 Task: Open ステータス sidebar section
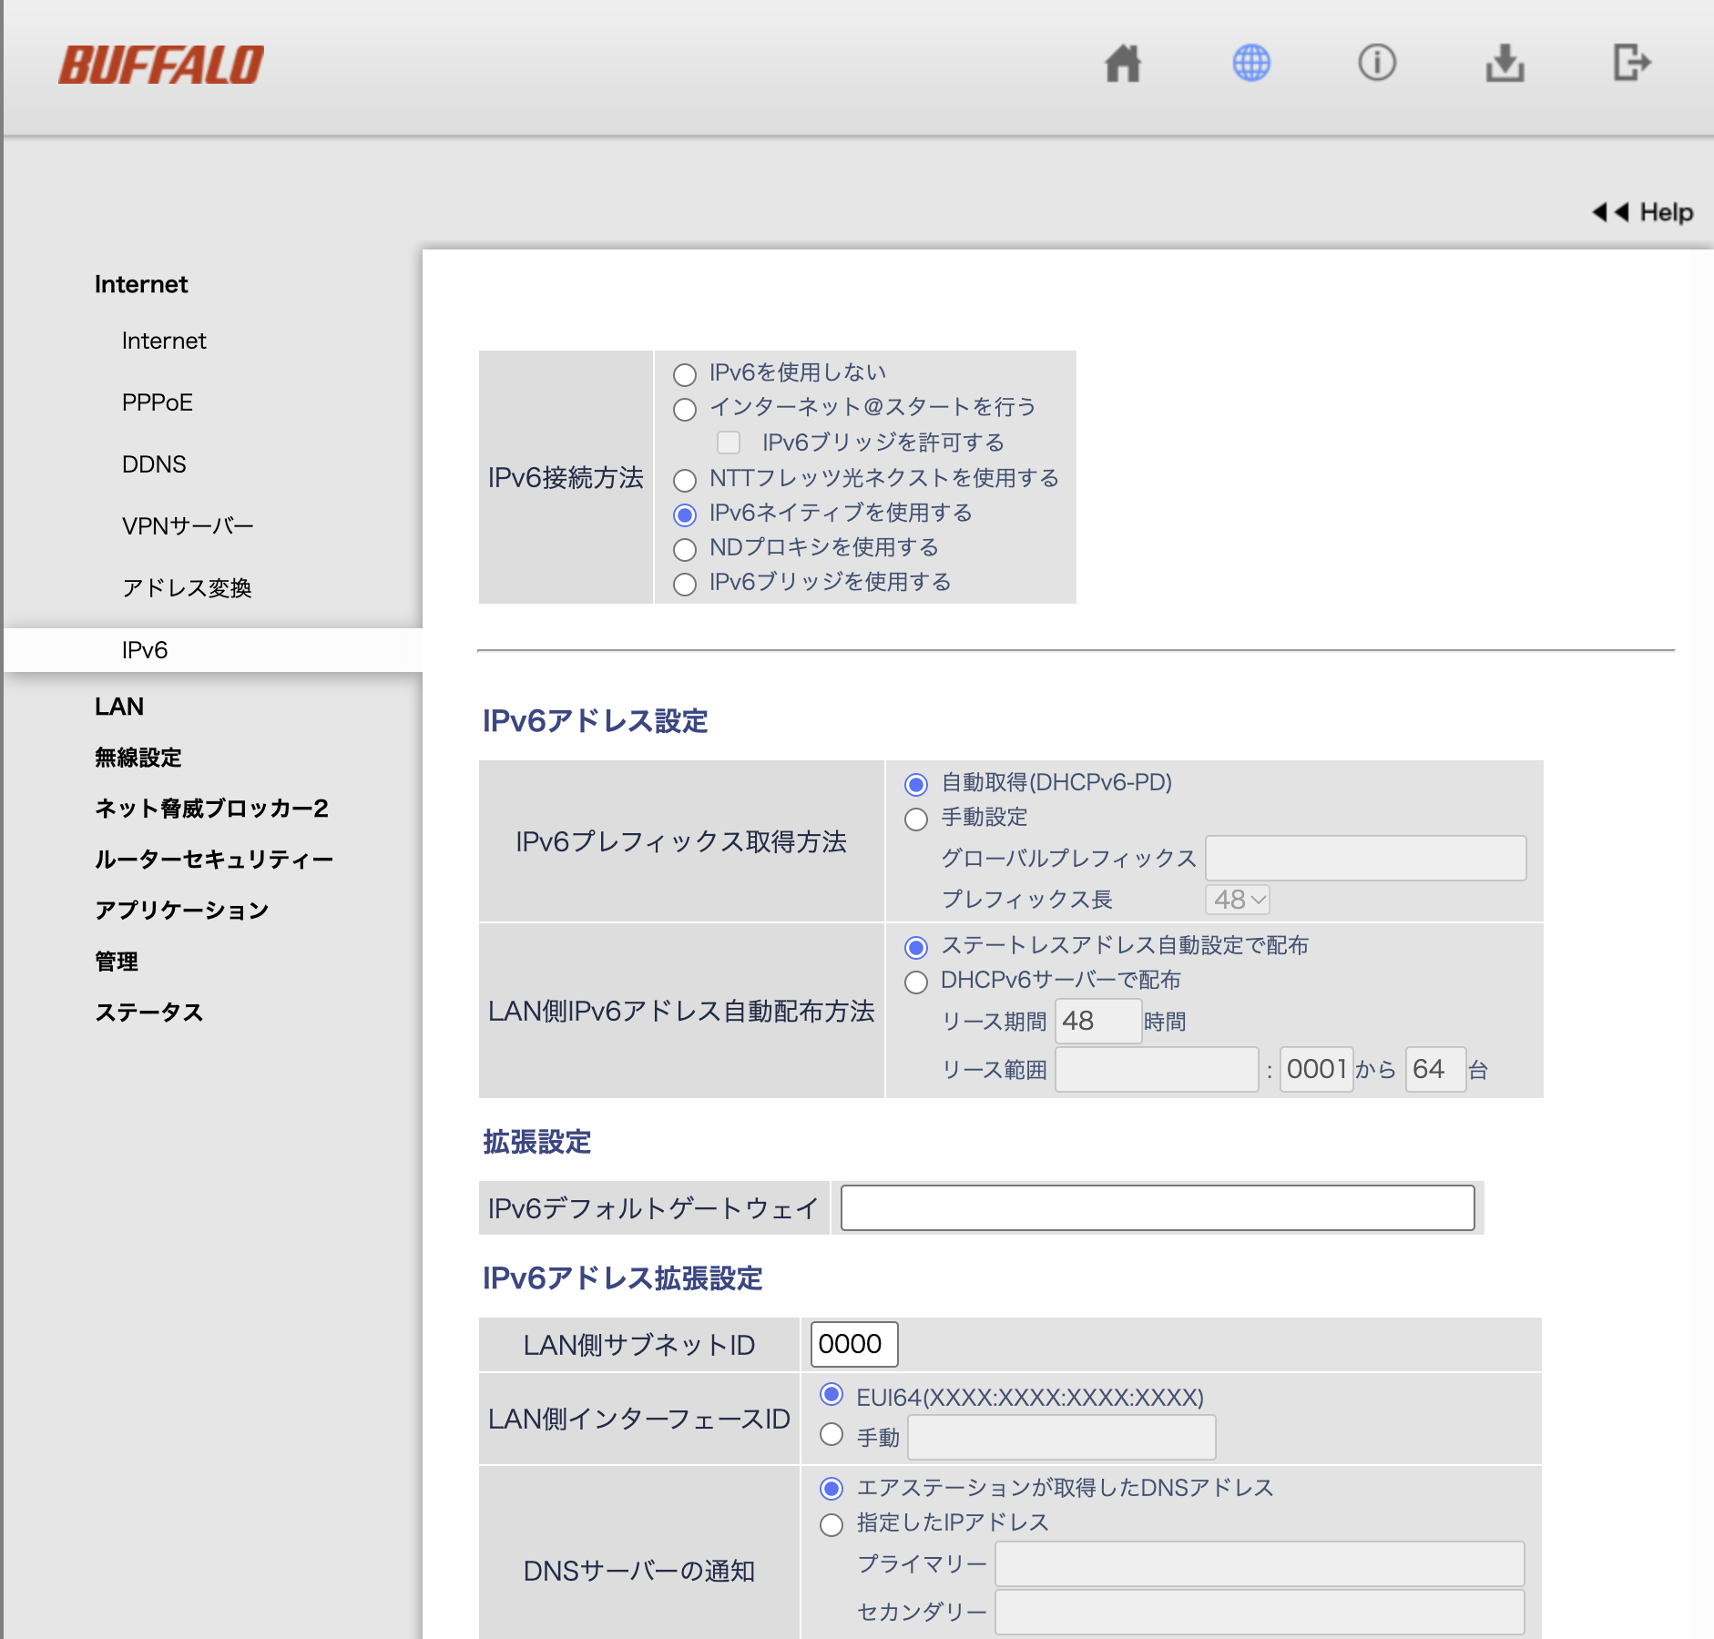[149, 1013]
